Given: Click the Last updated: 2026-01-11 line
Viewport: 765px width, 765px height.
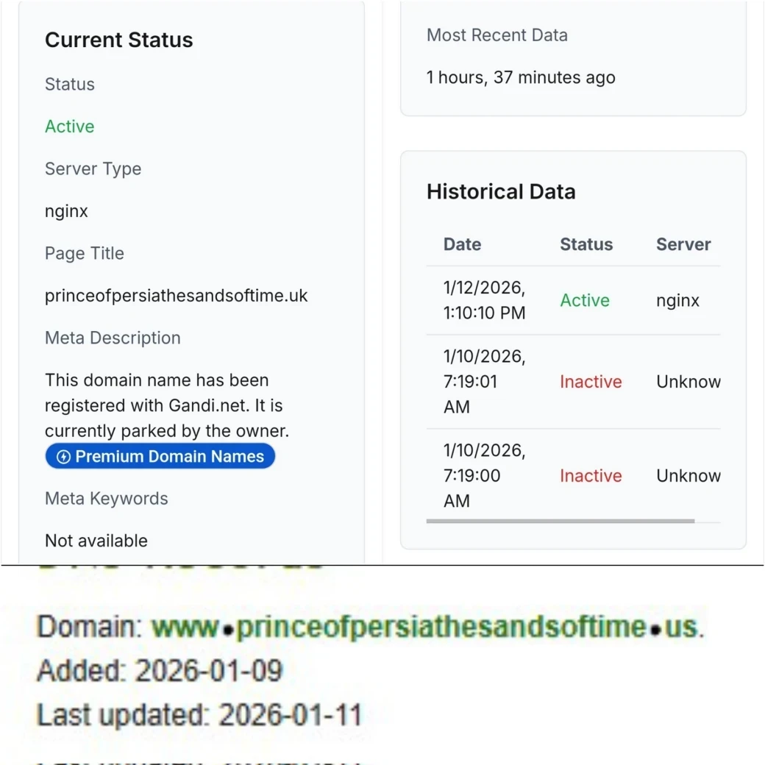Looking at the screenshot, I should point(199,714).
